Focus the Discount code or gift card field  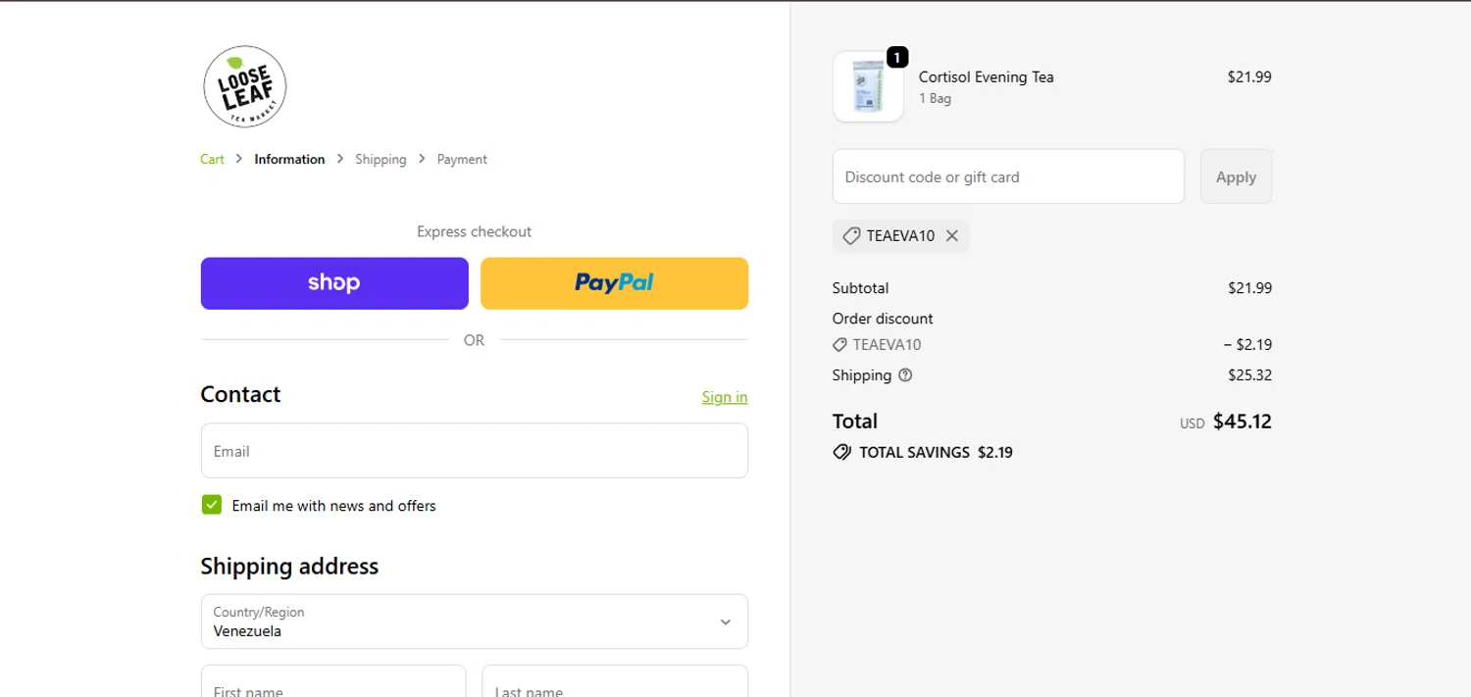point(1008,176)
